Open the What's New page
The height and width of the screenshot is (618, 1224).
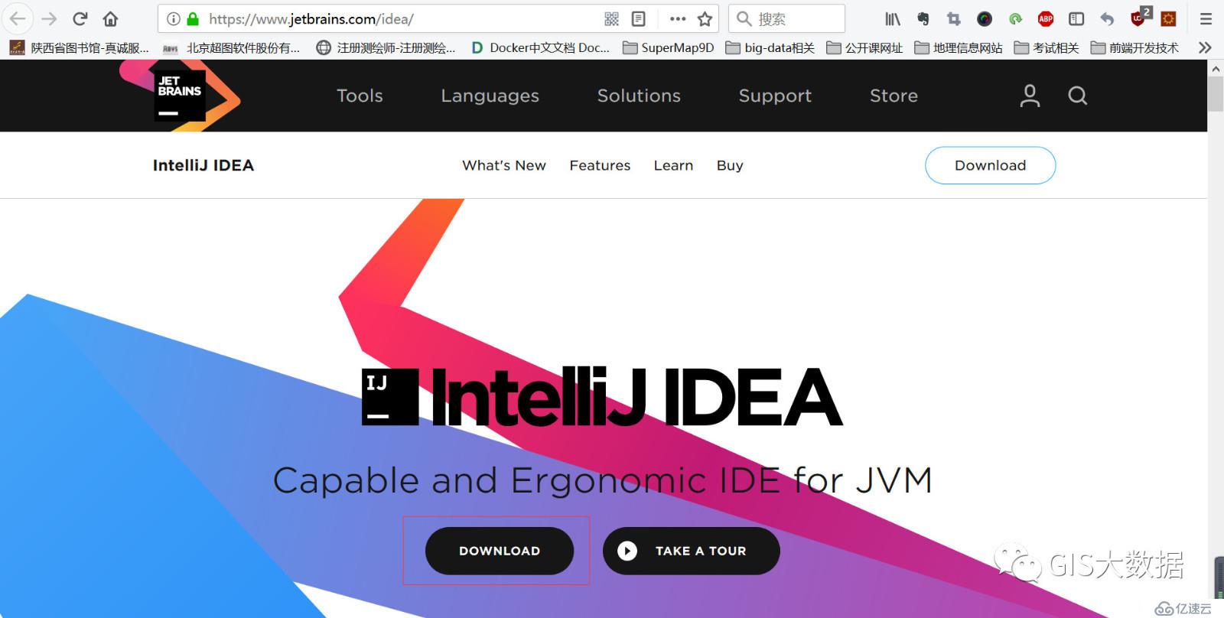pyautogui.click(x=504, y=165)
